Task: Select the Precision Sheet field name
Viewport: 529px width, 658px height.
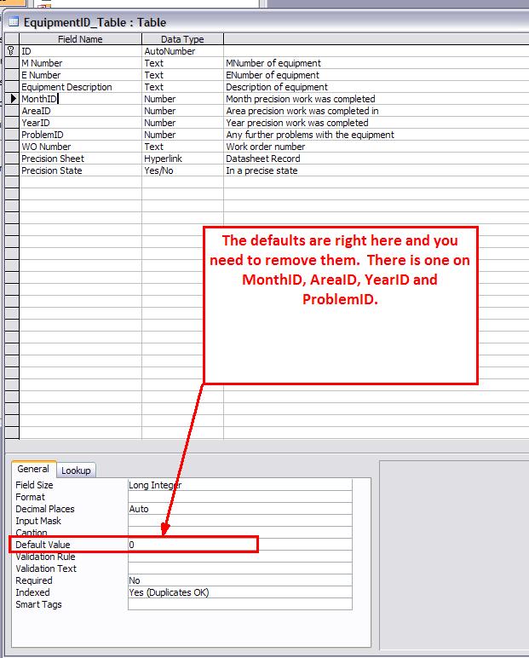Action: (80, 159)
